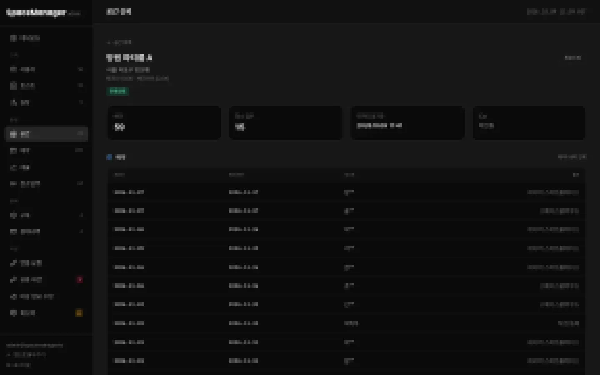Click the red count badge in the sidebar
This screenshot has height=375, width=600.
coord(80,280)
